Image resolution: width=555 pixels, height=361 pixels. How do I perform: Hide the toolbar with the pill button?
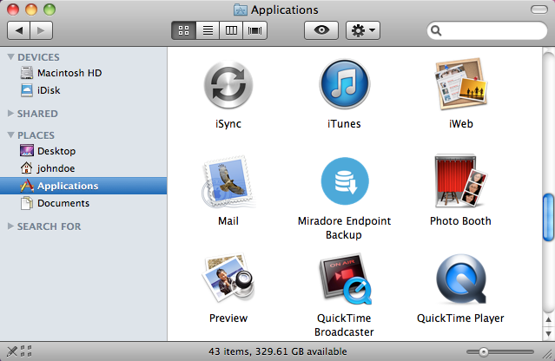[x=539, y=10]
